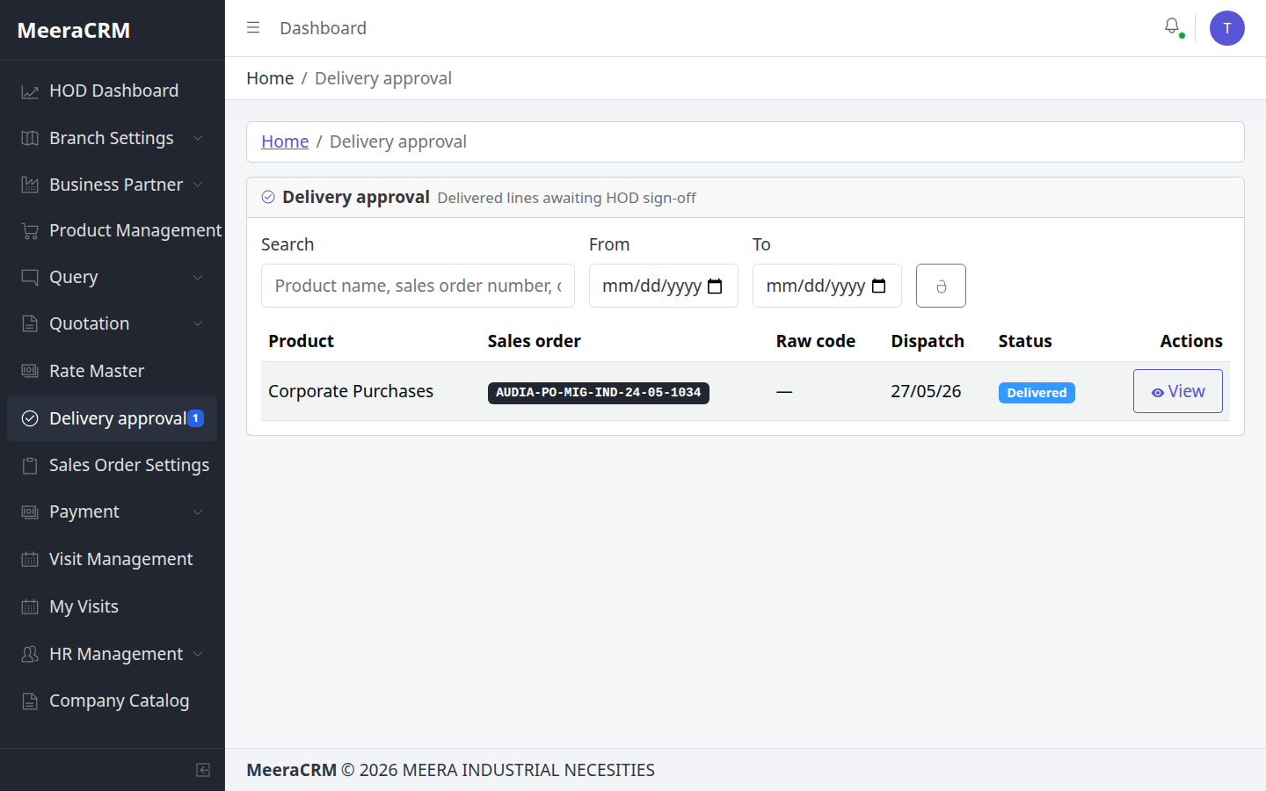Click the Rate Master cash icon
Screen dimensions: 1266x791
(30, 371)
